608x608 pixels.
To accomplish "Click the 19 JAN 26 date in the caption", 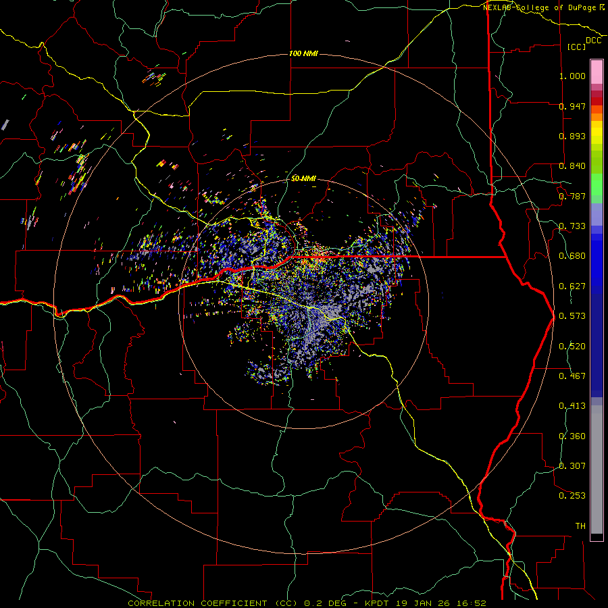I will click(x=422, y=603).
